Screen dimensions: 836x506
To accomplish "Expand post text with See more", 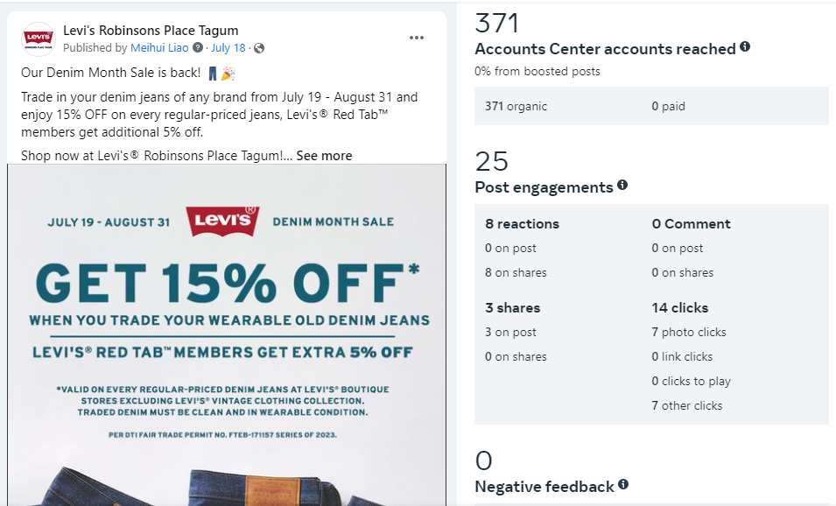I will [324, 156].
